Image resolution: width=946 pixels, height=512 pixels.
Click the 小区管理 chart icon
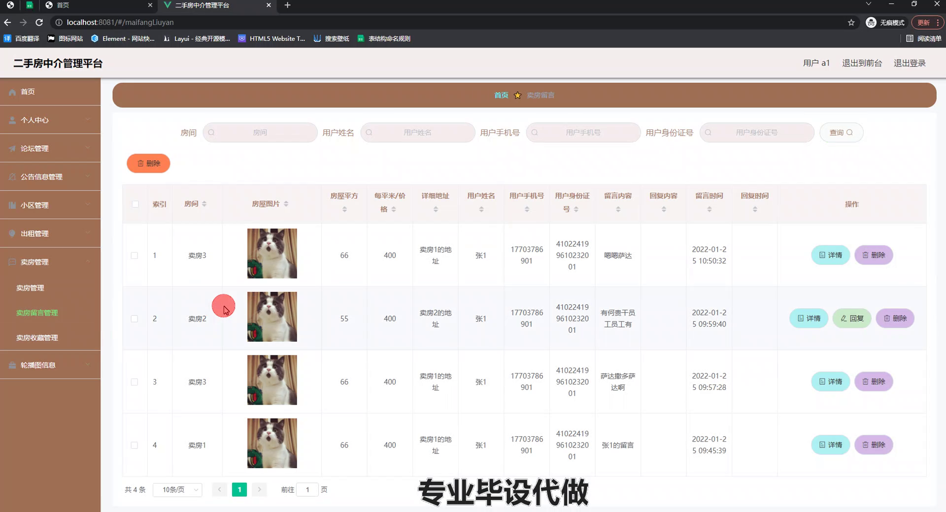[x=12, y=205]
